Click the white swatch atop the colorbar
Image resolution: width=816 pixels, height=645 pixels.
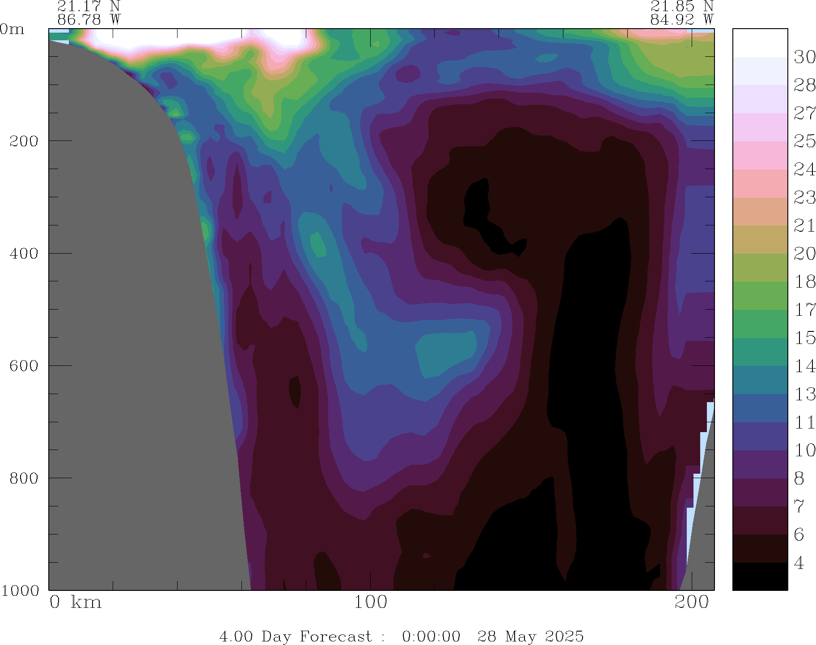tap(760, 42)
